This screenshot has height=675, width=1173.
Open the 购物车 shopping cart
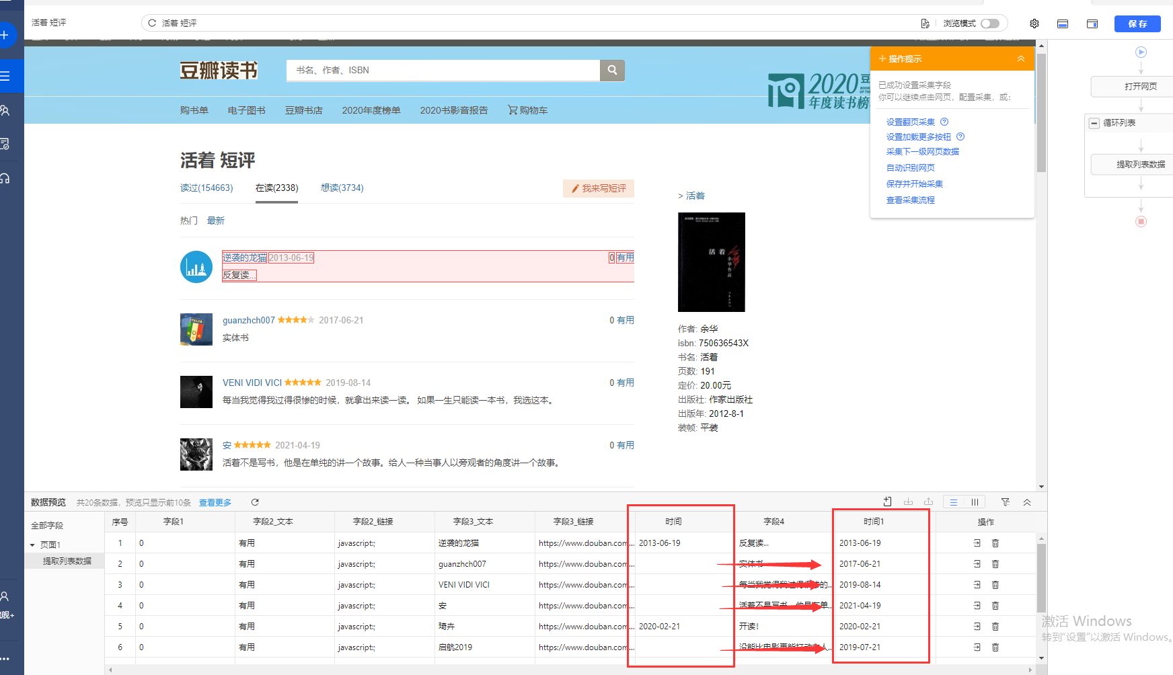528,110
